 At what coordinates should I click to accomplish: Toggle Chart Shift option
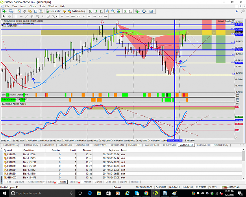tap(131, 11)
